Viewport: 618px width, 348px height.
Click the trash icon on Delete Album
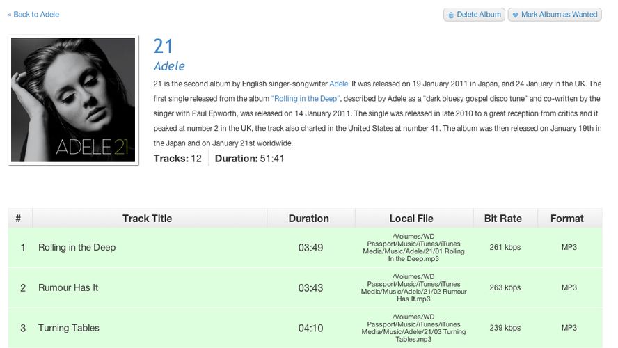(x=451, y=15)
